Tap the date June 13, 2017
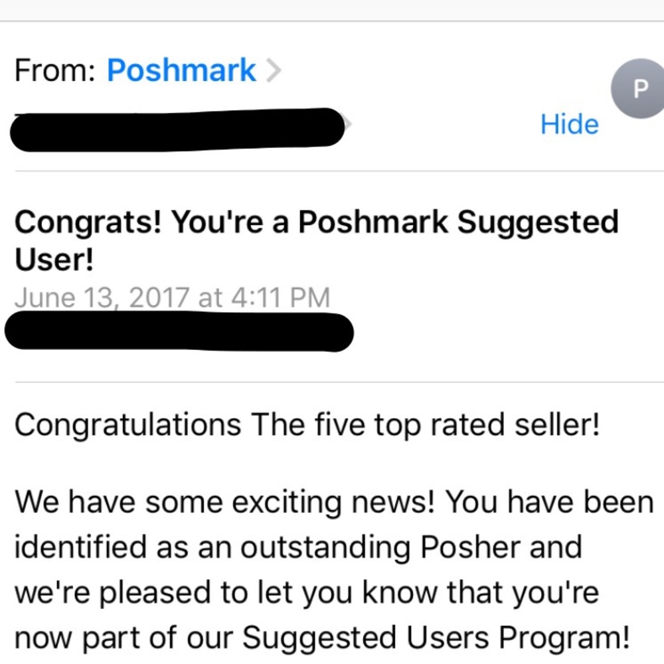 pyautogui.click(x=102, y=297)
